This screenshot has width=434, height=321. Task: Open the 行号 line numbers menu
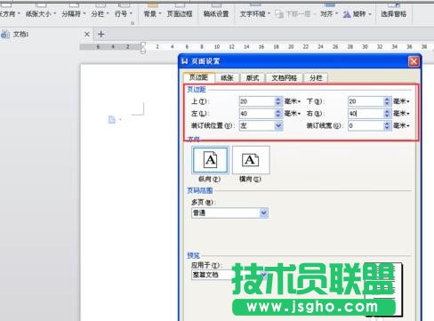coord(124,13)
